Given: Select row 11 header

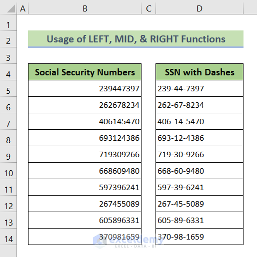Looking at the screenshot, I should [x=8, y=187].
